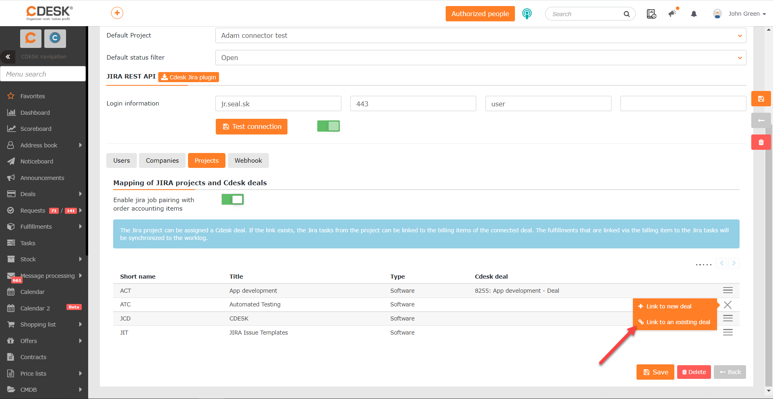Screen dimensions: 773x399
Task: Expand Deals submenu
Action: [81, 194]
